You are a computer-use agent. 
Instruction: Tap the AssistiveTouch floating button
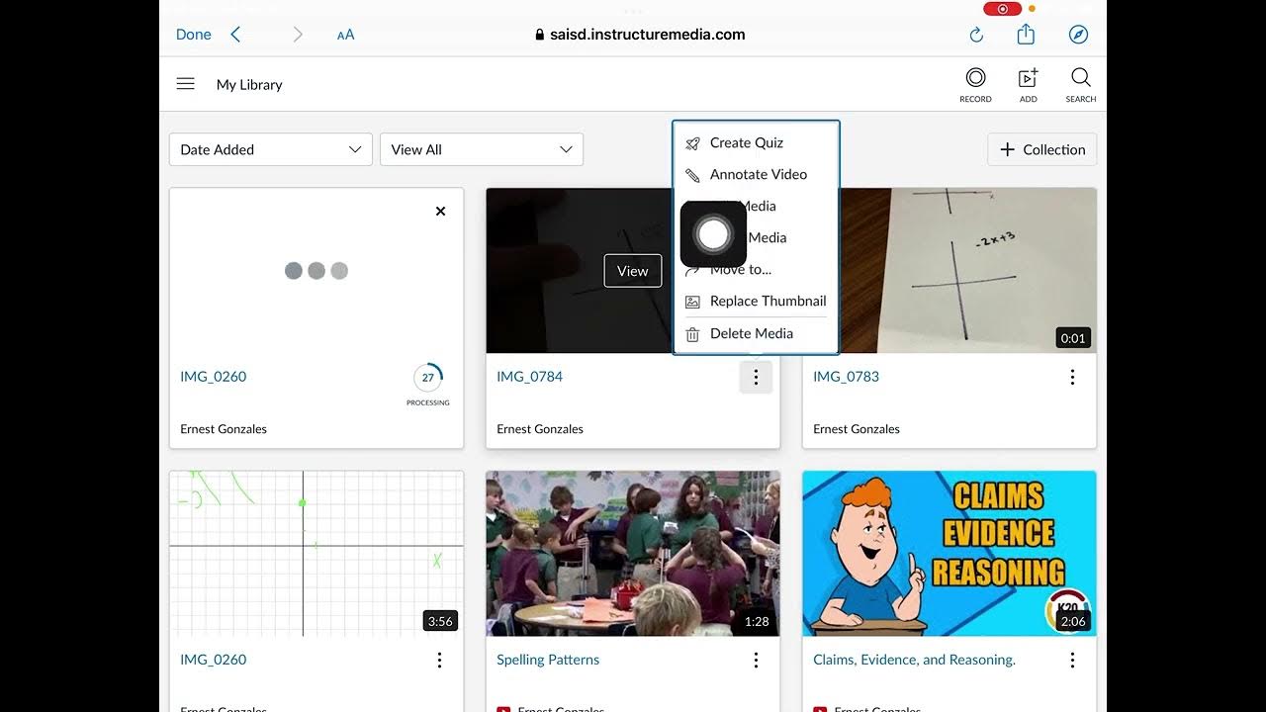pos(713,234)
